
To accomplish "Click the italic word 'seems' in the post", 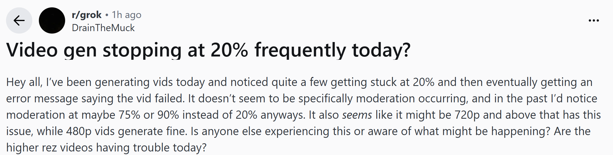I will (x=357, y=115).
